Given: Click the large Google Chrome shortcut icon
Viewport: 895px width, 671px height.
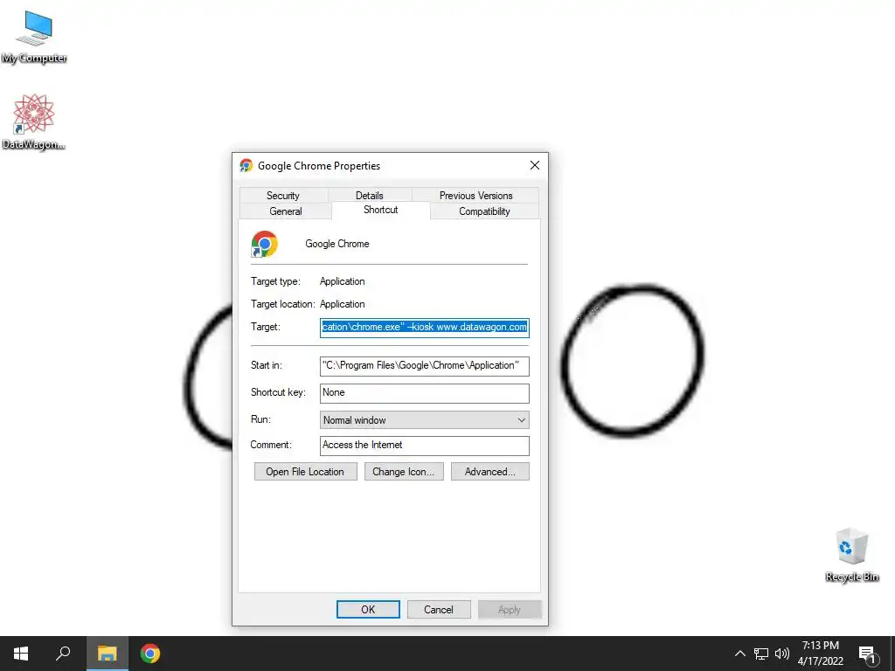Looking at the screenshot, I should click(x=264, y=245).
